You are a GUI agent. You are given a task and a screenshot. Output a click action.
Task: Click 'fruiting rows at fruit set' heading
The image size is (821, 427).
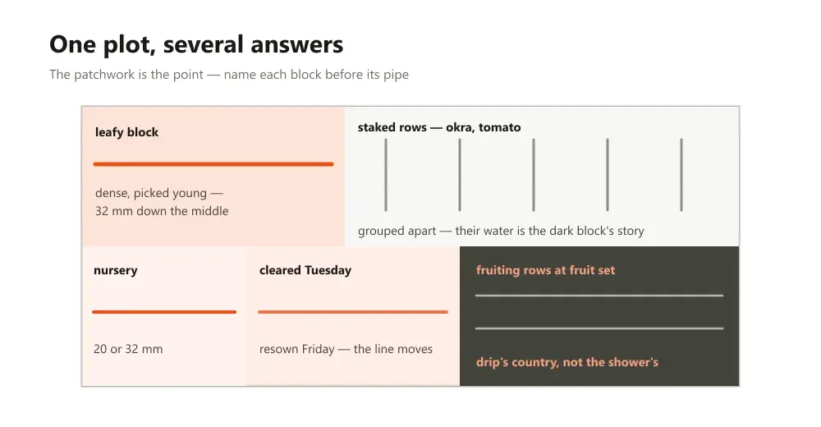click(546, 270)
